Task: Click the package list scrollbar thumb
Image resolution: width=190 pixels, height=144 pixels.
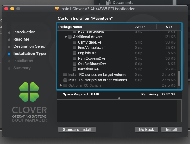Action: coord(179,79)
